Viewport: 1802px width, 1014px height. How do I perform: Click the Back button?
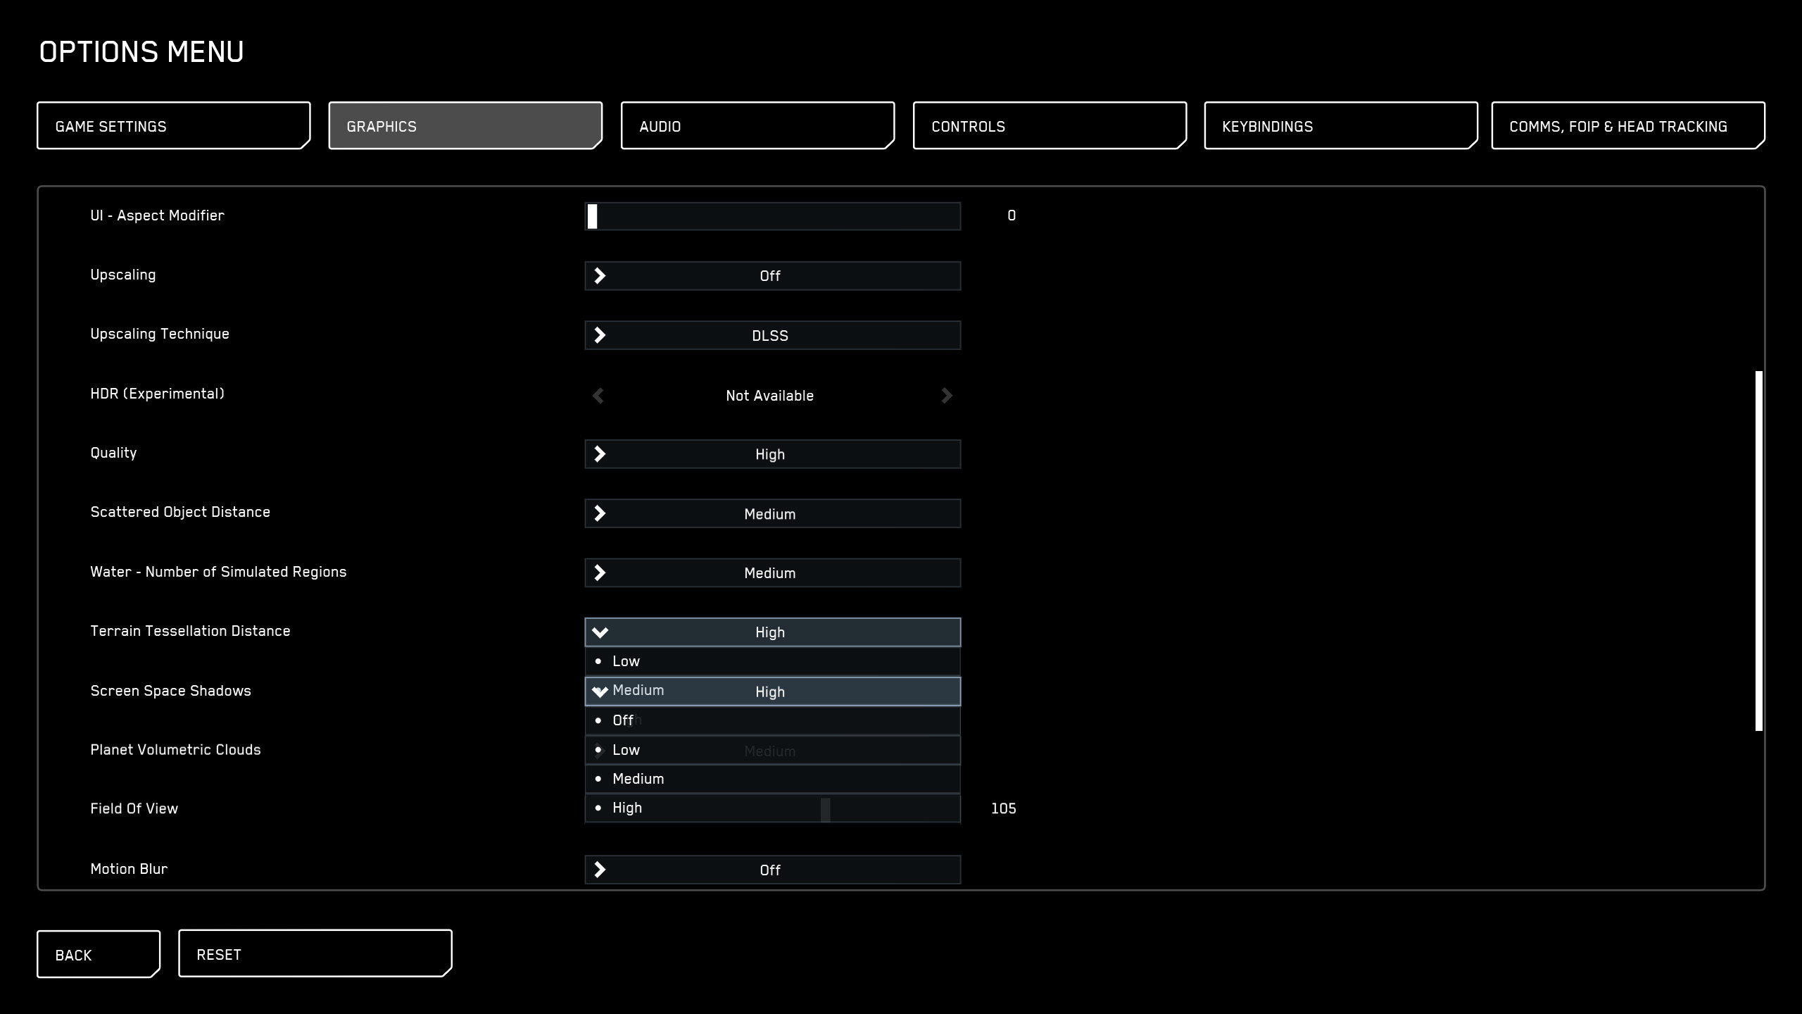(98, 954)
